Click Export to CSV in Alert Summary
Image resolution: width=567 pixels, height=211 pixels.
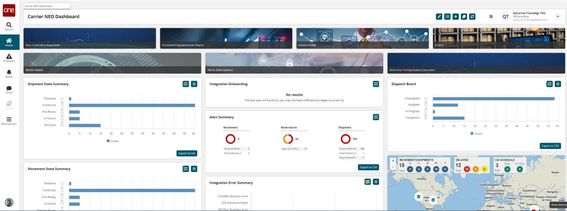pos(368,167)
